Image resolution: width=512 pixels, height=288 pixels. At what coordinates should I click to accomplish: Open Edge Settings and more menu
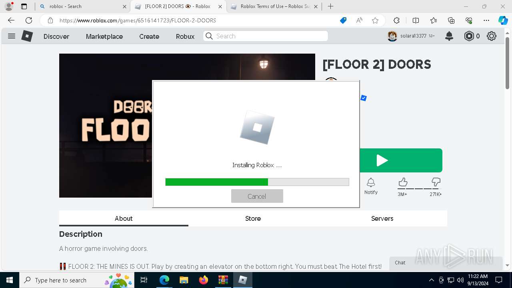(486, 20)
